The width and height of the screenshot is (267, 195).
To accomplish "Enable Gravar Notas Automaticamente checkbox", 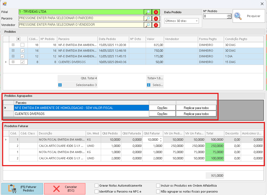I will [96, 186].
